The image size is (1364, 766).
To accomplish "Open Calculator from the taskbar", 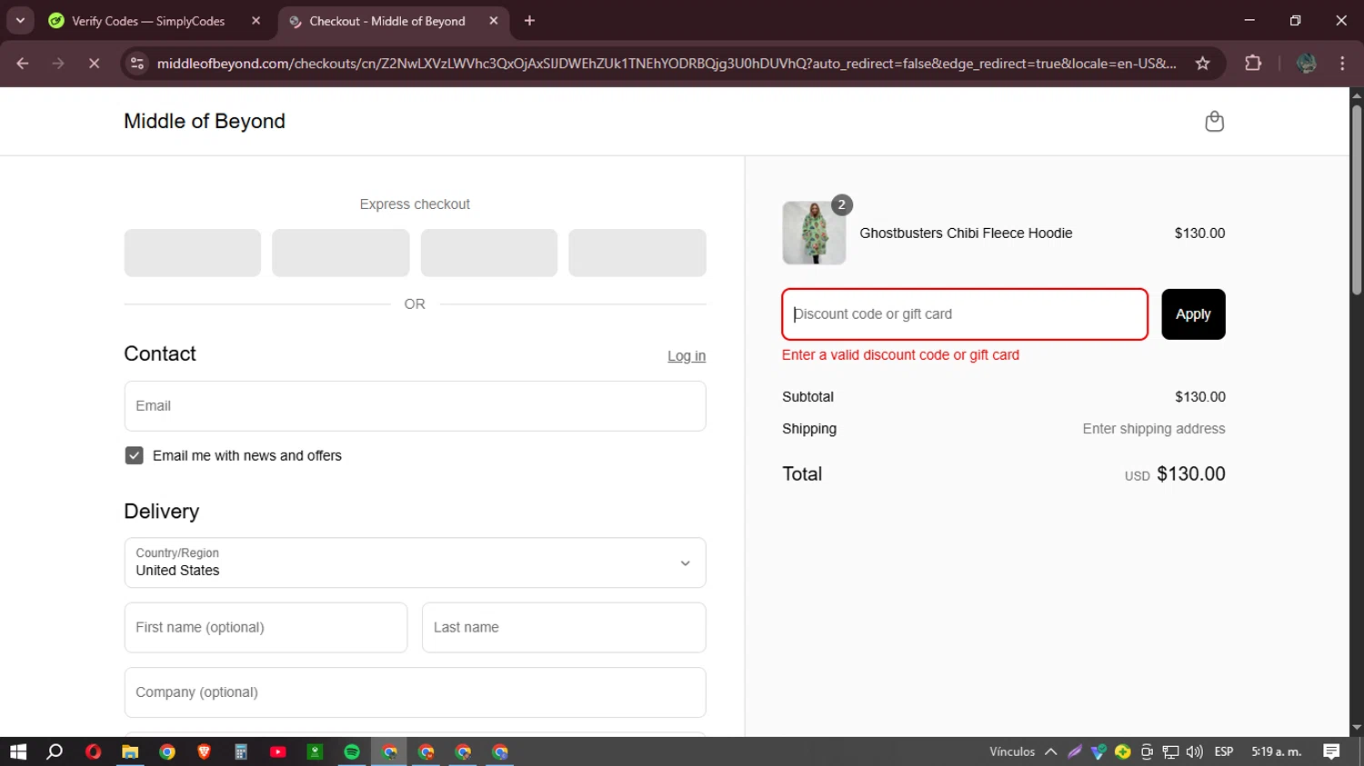I will click(241, 751).
